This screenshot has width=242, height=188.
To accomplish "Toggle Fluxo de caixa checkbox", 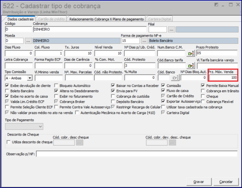I will (x=163, y=91).
